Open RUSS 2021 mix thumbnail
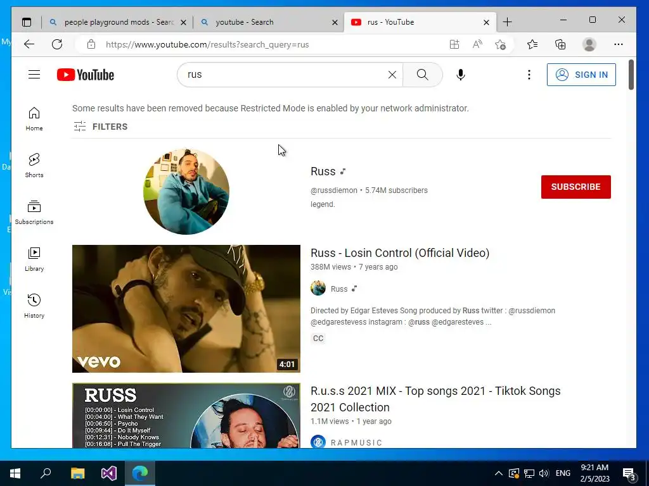The image size is (649, 486). pos(186,415)
